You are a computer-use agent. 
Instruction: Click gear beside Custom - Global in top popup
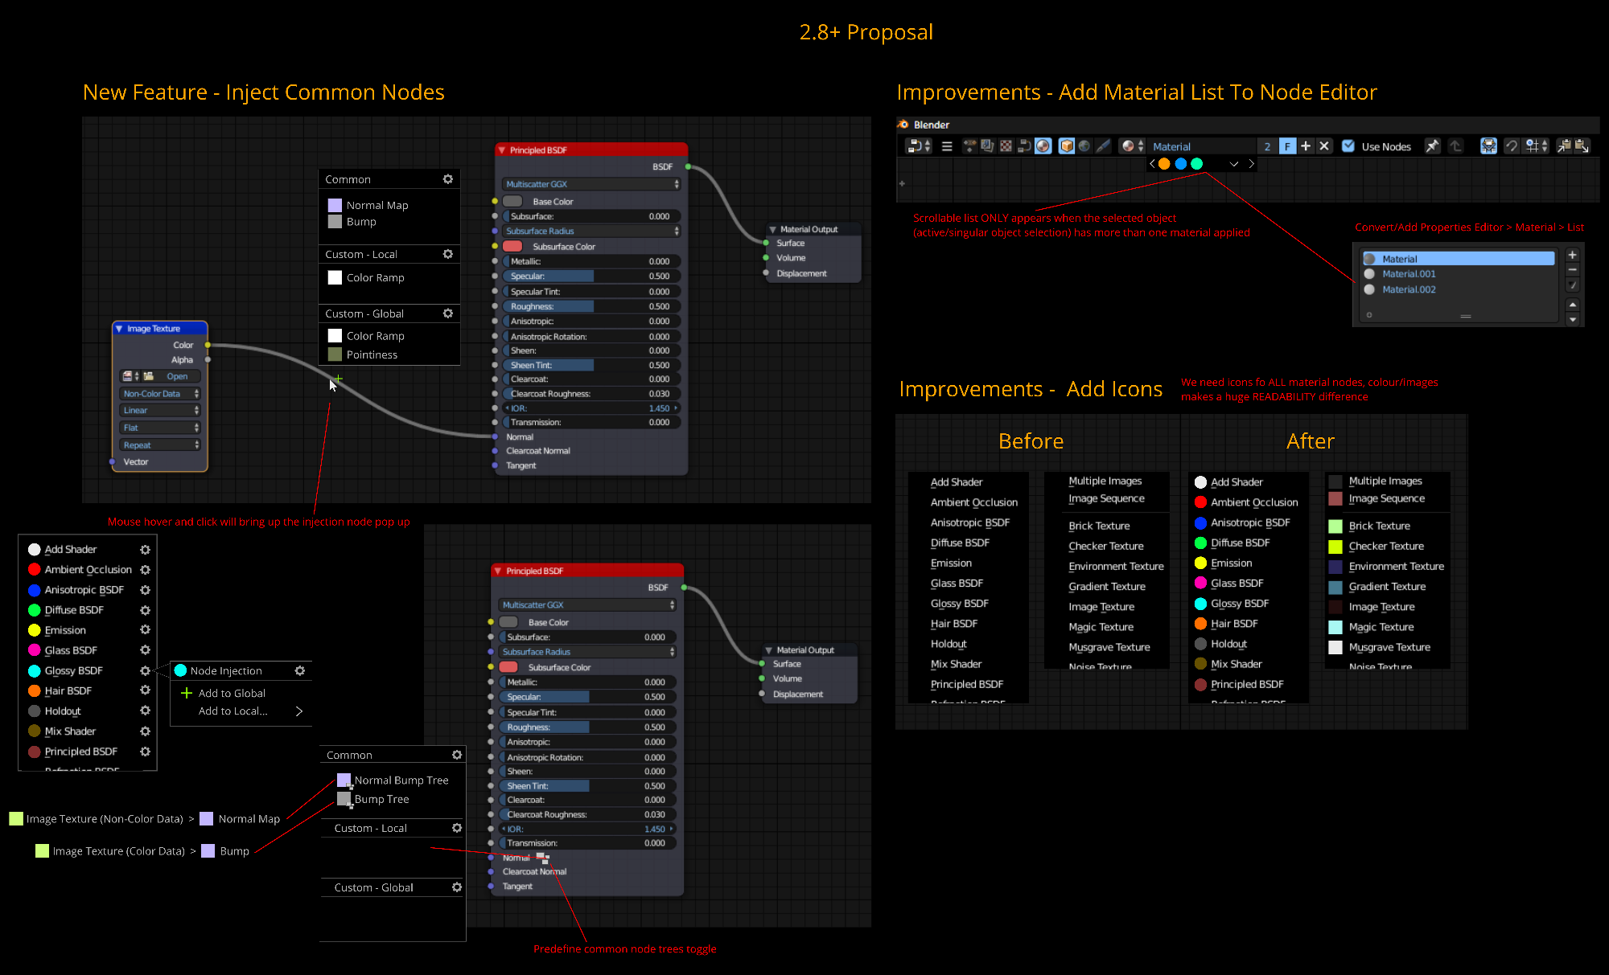(x=448, y=313)
